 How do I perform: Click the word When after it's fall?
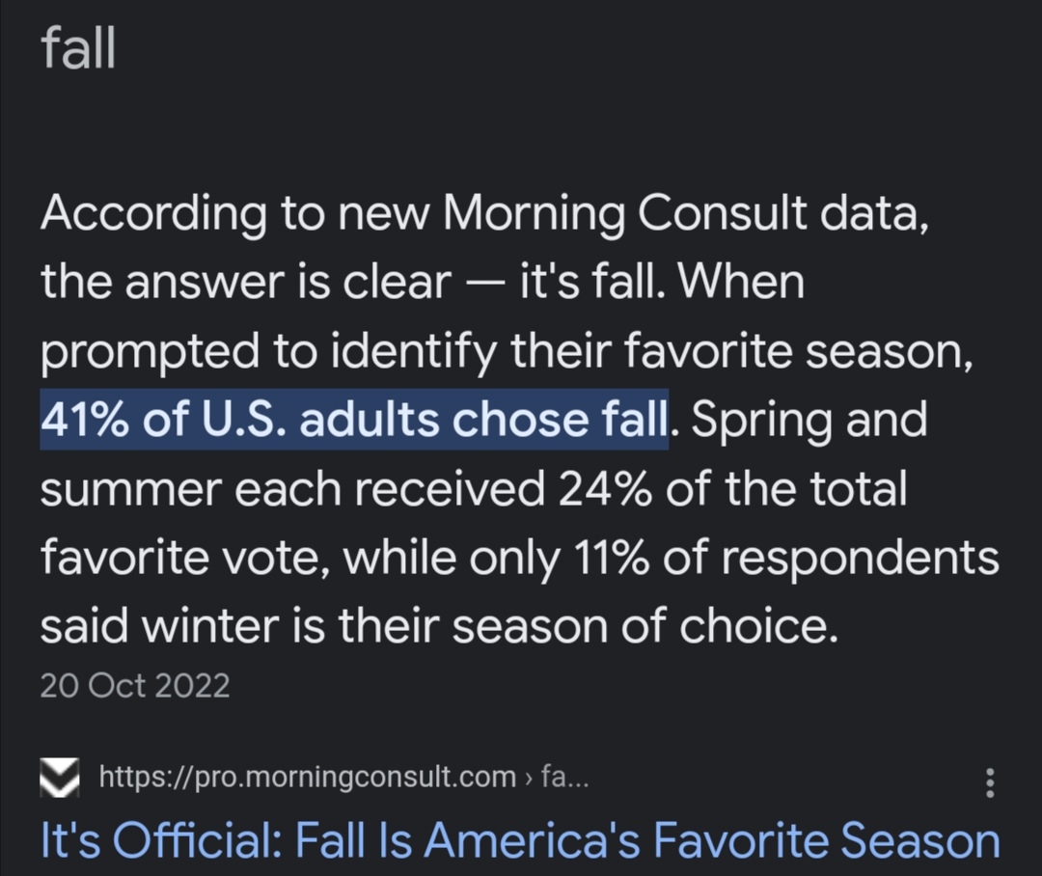[x=740, y=282]
